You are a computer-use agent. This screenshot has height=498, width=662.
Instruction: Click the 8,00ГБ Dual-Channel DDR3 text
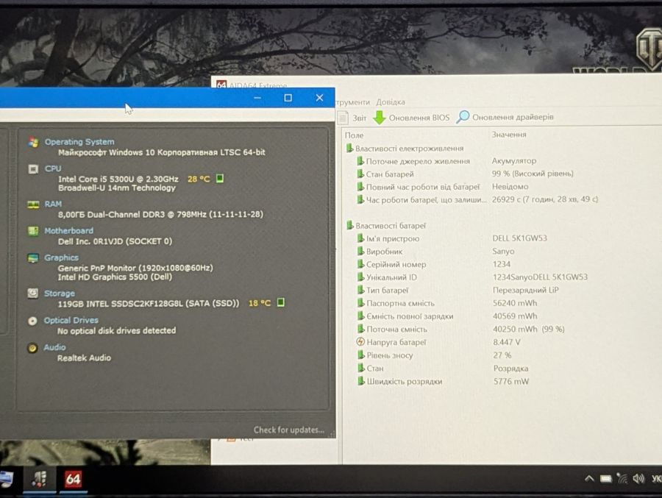[160, 214]
